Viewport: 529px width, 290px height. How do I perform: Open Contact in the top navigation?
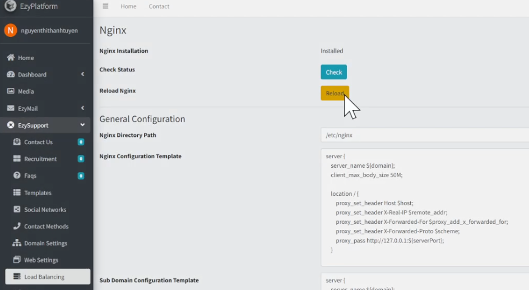point(159,7)
